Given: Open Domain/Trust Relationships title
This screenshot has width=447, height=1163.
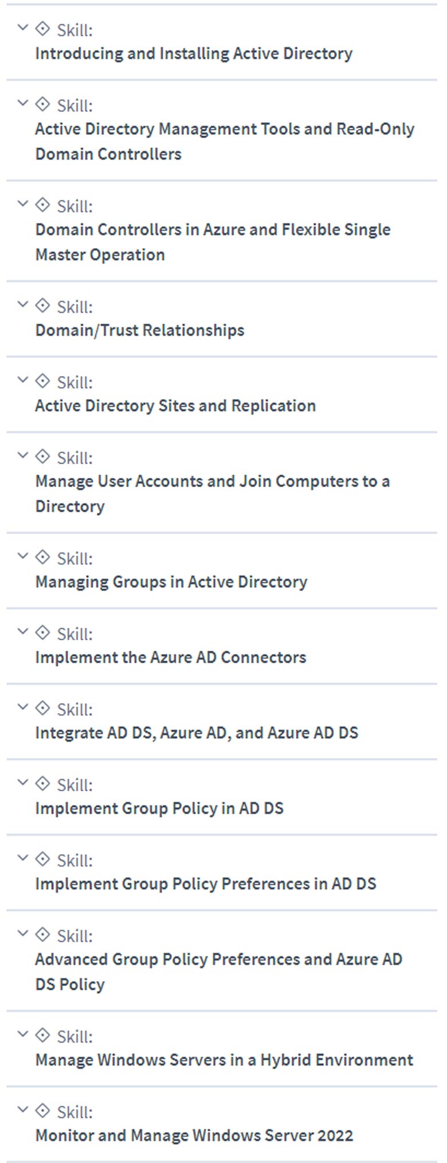Looking at the screenshot, I should (x=140, y=330).
